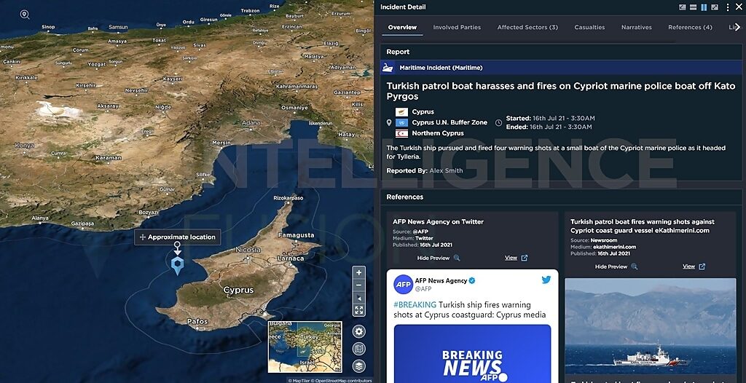Reset map compass bearing
The image size is (746, 383).
[x=358, y=298]
